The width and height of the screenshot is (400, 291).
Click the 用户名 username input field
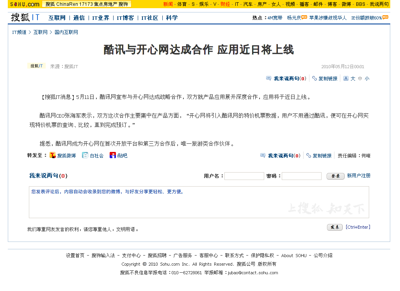pos(244,176)
